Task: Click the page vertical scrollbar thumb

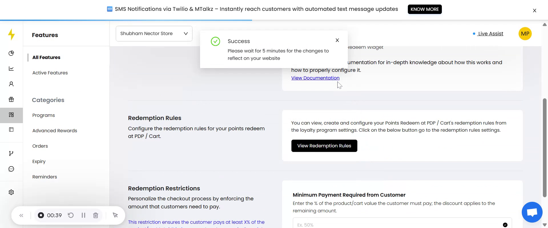Action: (545, 148)
